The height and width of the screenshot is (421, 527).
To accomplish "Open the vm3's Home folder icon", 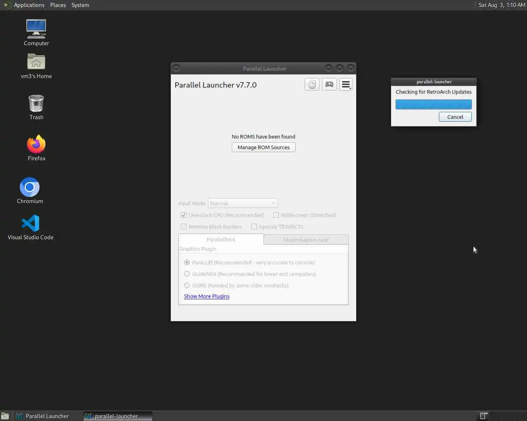I will point(36,66).
